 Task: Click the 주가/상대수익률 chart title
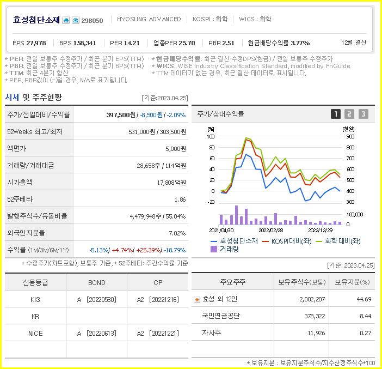click(220, 114)
